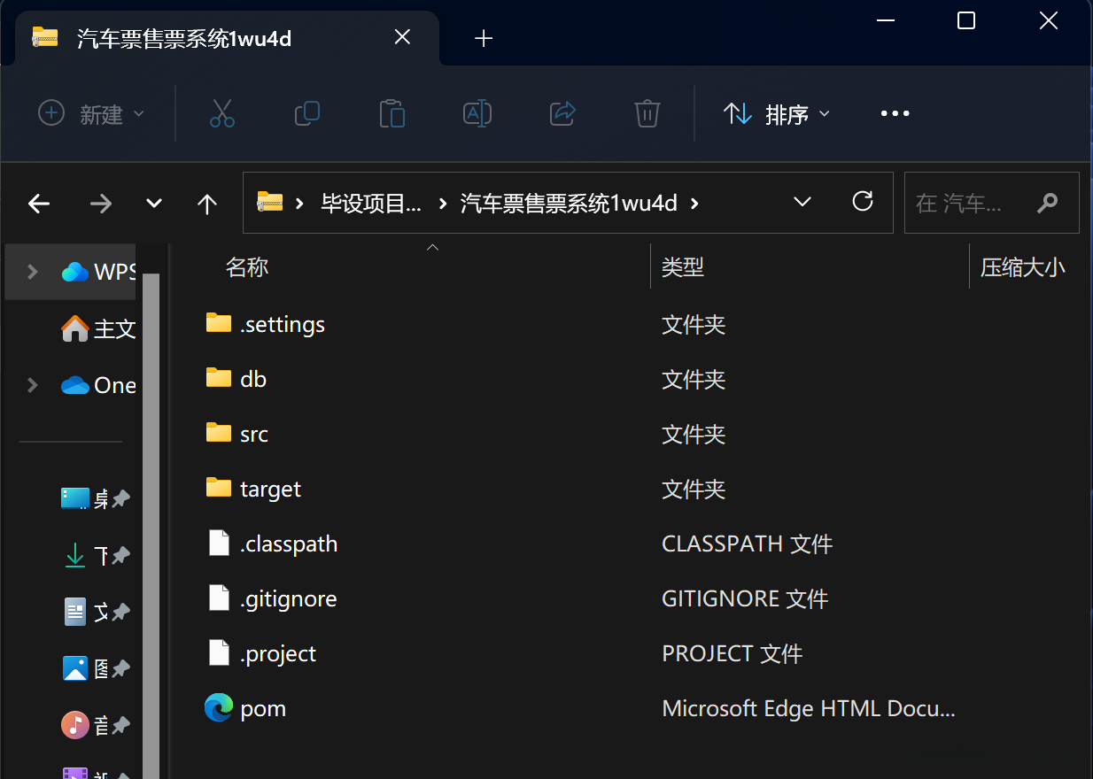Expand chevron after 汽车票售票系统1wu4d breadcrumb
Screen dimensions: 1093x779
point(694,204)
